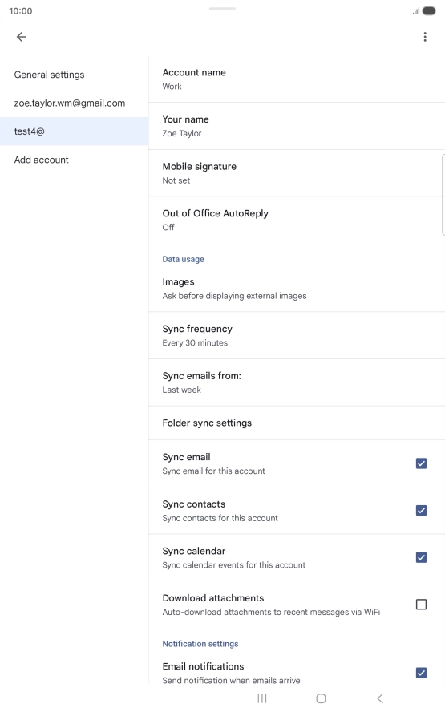Open Folder sync settings
The width and height of the screenshot is (445, 712).
click(297, 423)
